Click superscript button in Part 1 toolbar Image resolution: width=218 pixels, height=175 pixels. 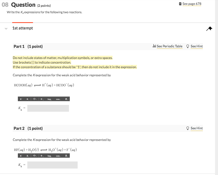pyautogui.click(x=21, y=99)
